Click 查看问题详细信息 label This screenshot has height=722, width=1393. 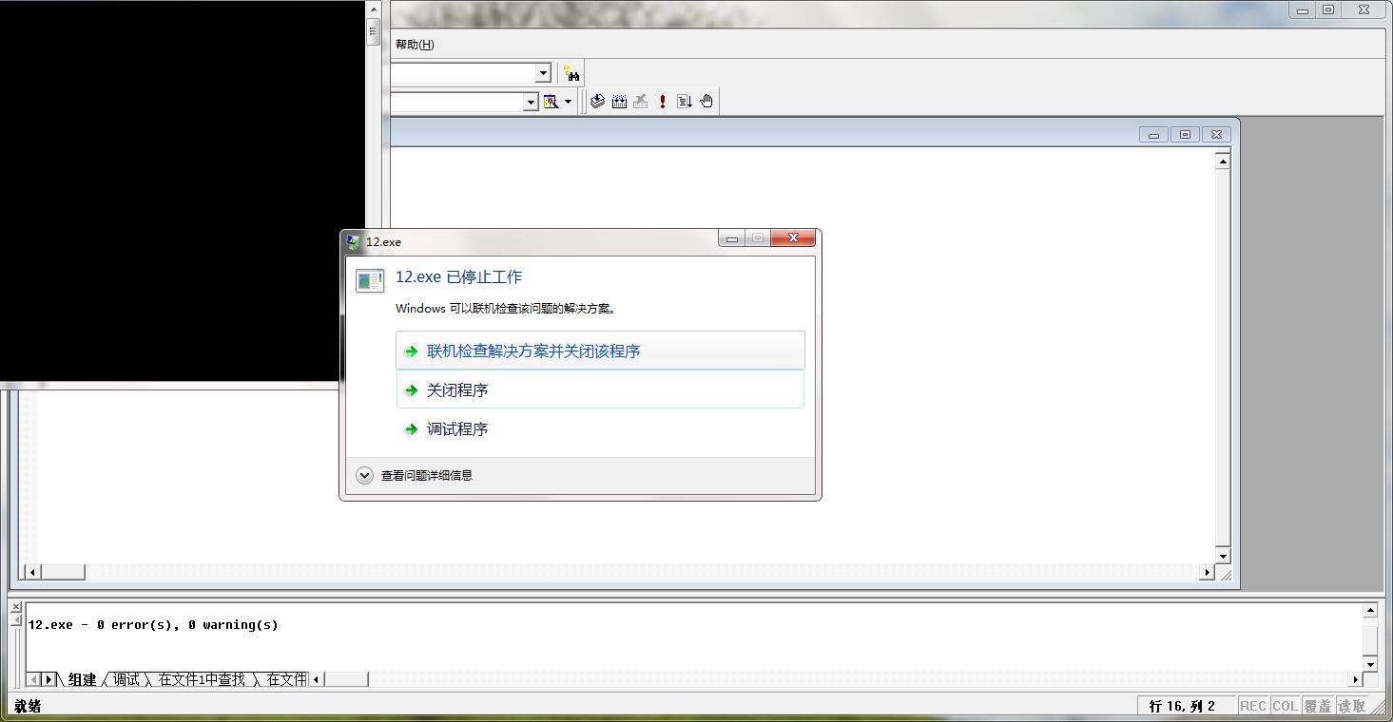[x=427, y=475]
